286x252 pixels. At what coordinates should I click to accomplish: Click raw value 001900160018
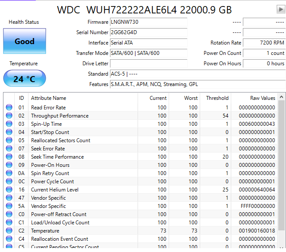point(257,231)
